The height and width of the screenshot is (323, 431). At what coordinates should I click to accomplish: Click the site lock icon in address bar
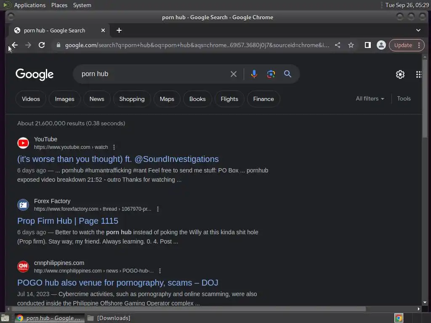(58, 45)
